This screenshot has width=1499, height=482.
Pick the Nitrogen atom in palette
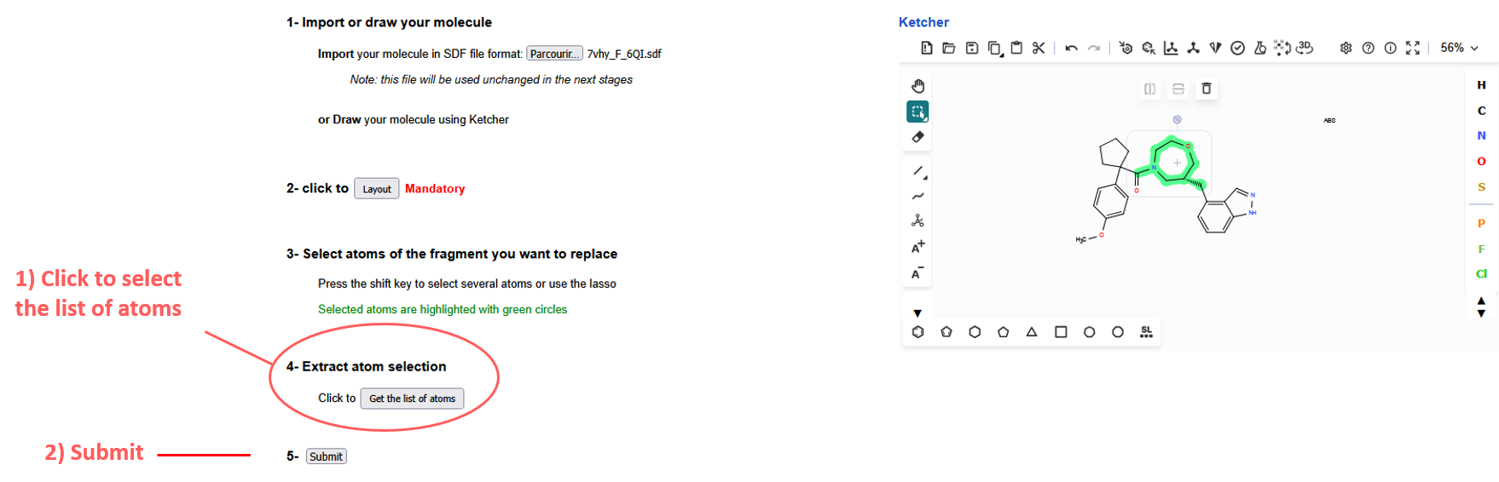[1481, 135]
